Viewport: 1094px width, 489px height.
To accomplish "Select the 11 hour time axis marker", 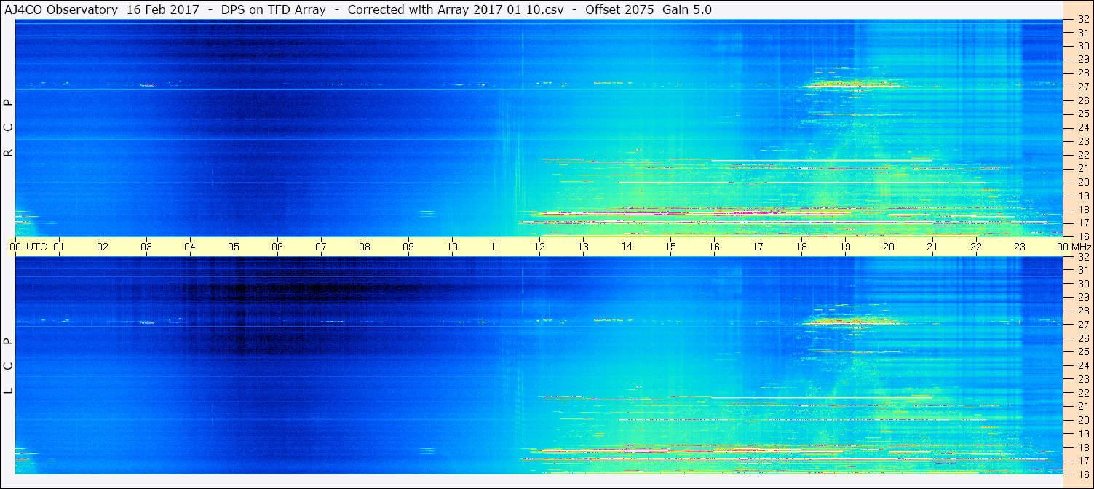I will tap(496, 247).
